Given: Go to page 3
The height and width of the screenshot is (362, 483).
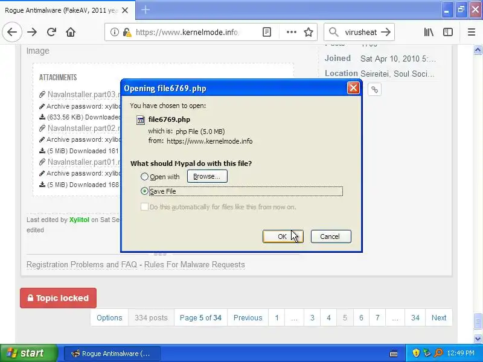Looking at the screenshot, I should (312, 318).
